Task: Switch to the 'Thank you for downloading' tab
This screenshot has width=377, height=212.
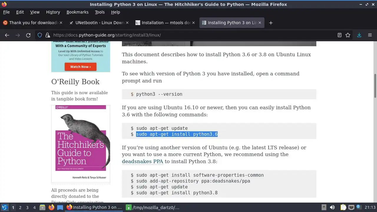Action: pos(32,23)
